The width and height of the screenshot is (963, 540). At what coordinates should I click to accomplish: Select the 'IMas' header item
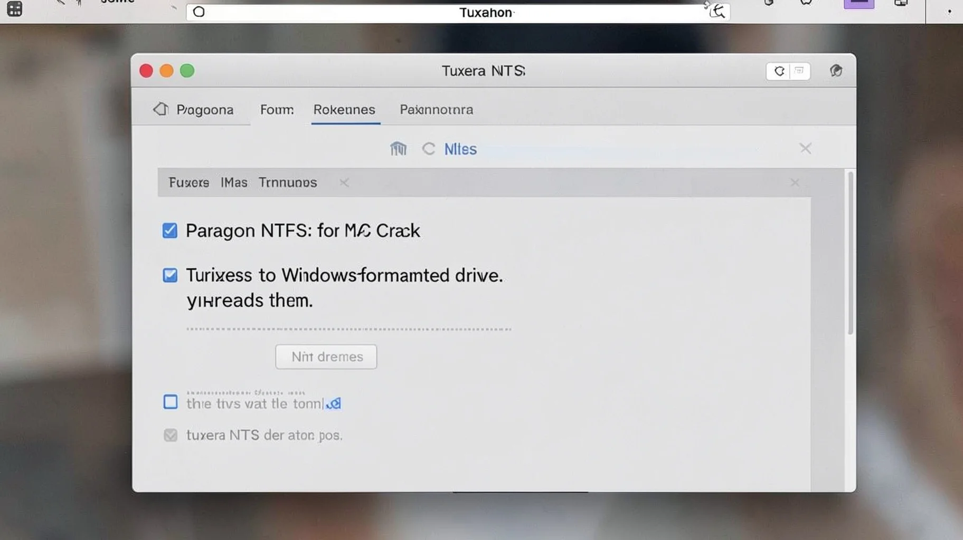coord(234,182)
